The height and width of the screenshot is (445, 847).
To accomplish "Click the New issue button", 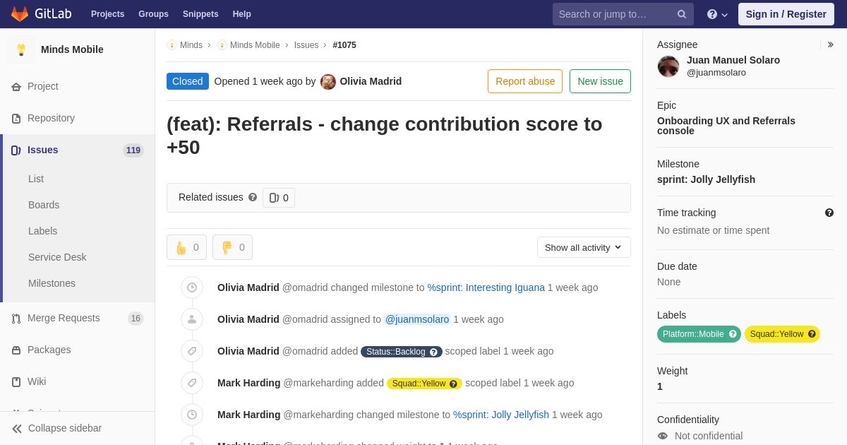I will (600, 81).
